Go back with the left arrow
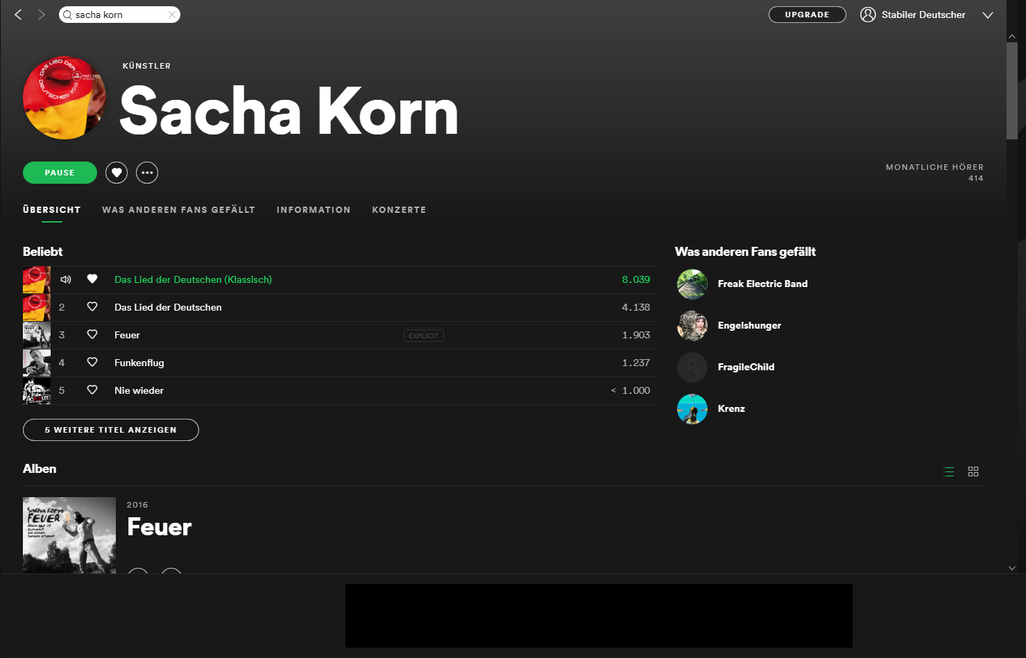This screenshot has height=658, width=1026. tap(19, 15)
